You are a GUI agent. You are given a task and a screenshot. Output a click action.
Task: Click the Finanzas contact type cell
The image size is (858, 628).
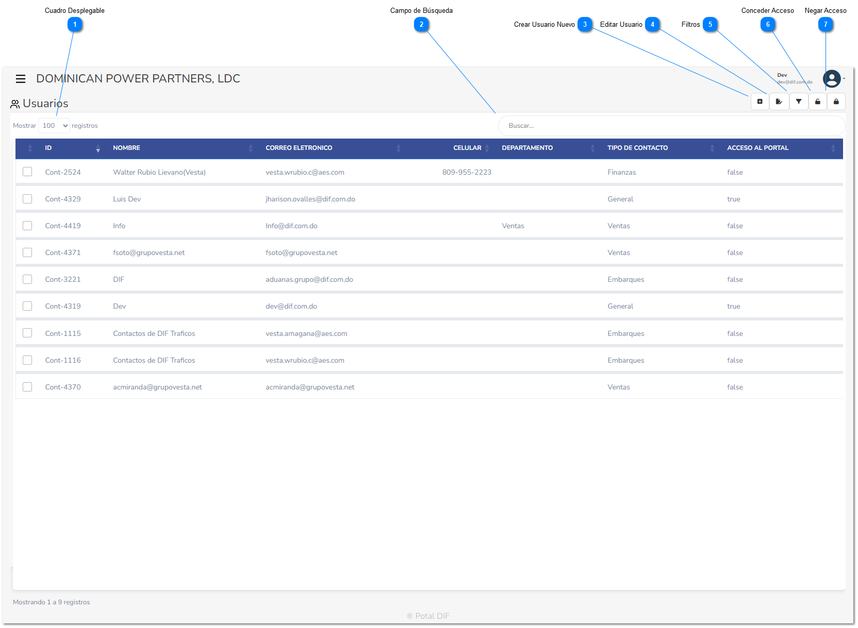pos(622,172)
